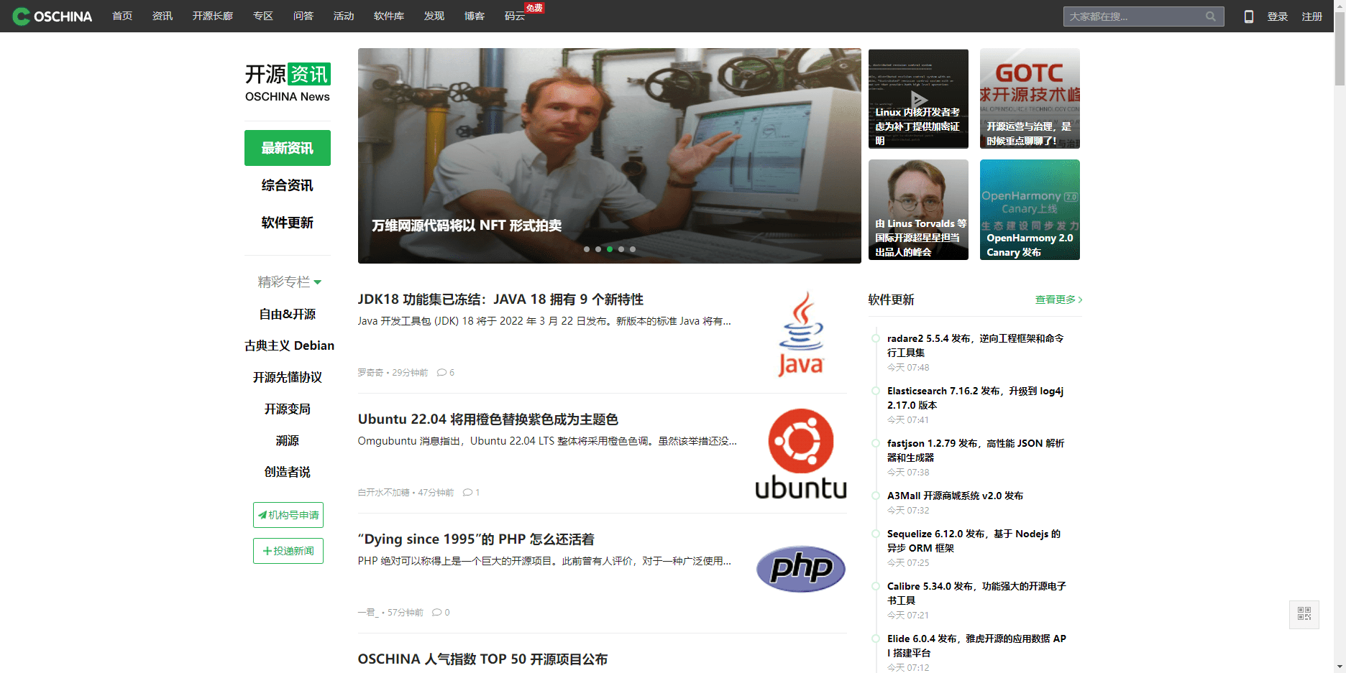This screenshot has width=1346, height=673.
Task: Open OSCHINA 人气指数 TOP 50 article
Action: [x=482, y=659]
